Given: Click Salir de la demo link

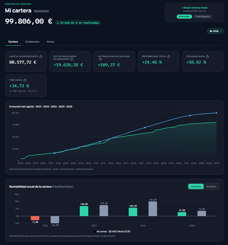Looking at the screenshot, I should (x=42, y=11).
